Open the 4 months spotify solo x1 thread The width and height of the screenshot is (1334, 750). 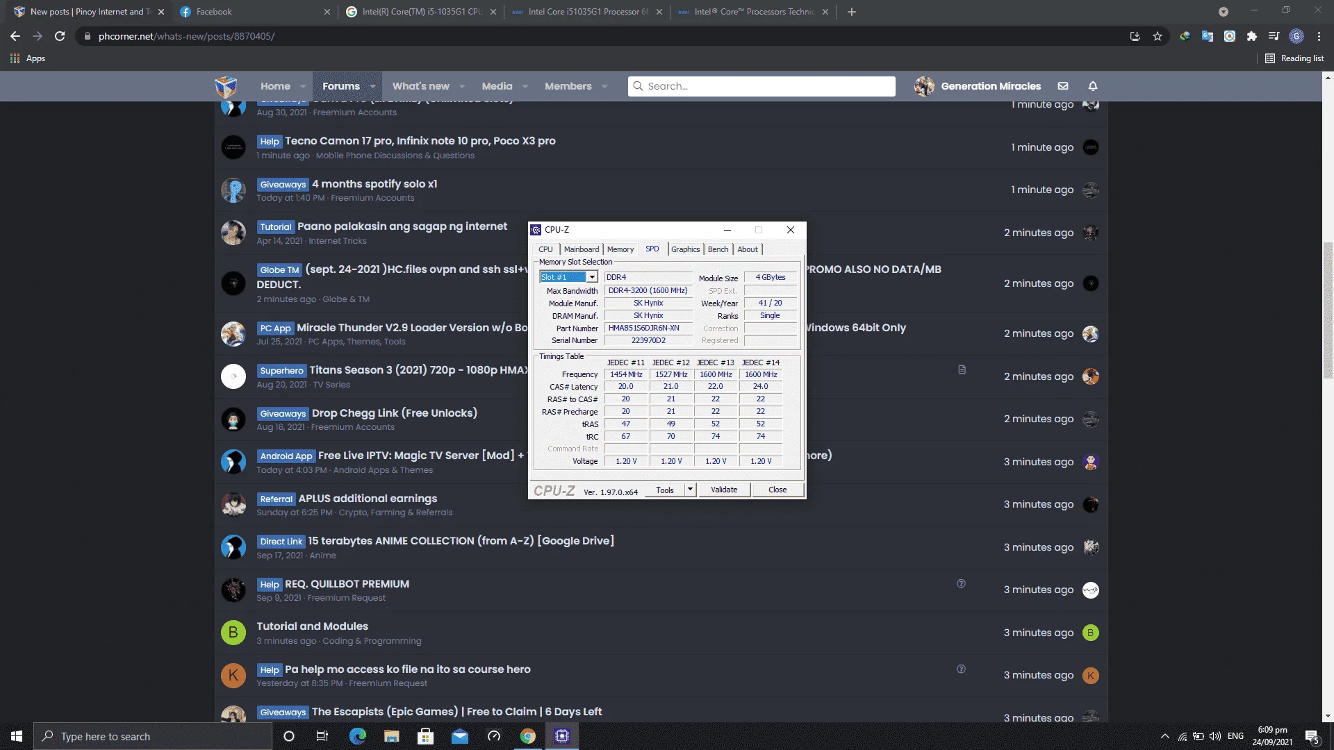tap(374, 184)
